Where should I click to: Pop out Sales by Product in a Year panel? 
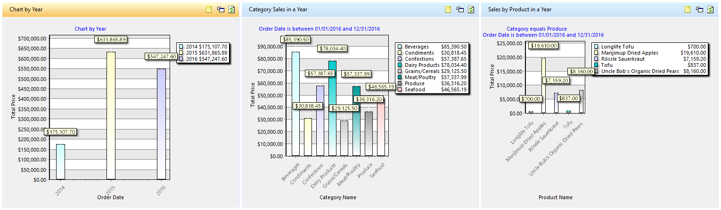click(699, 9)
